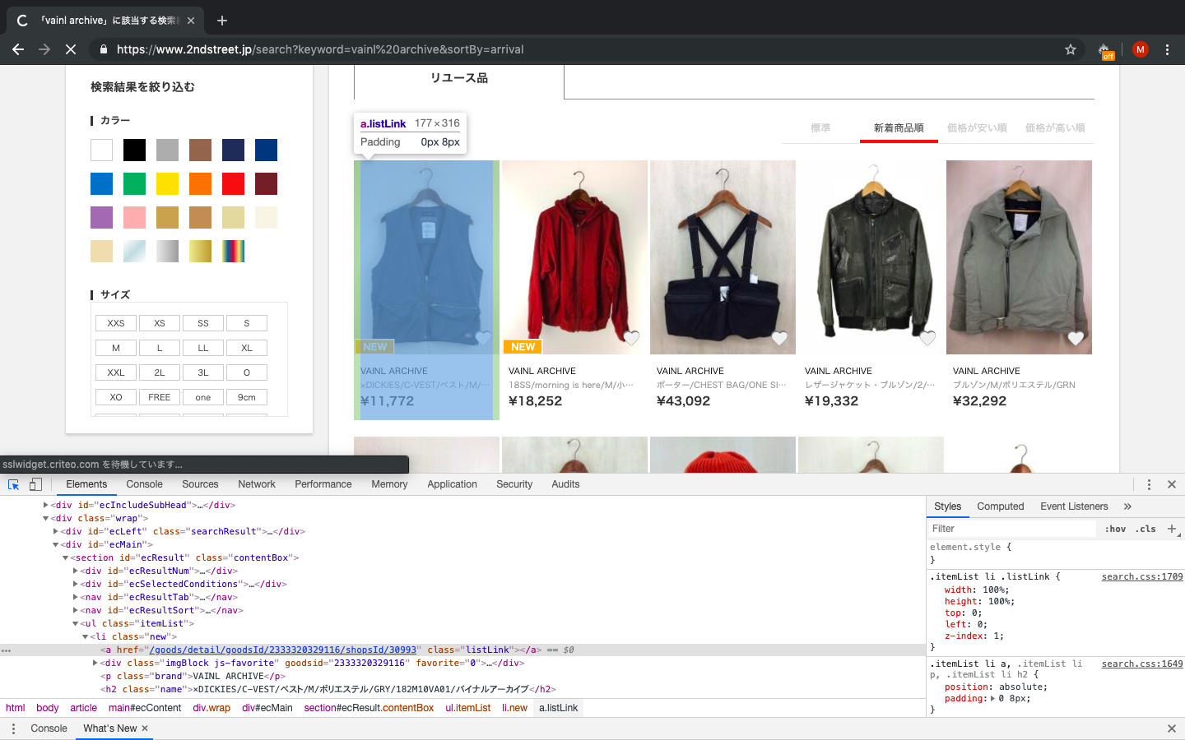Click the Styles Filter input field
Image resolution: width=1185 pixels, height=740 pixels.
(1012, 529)
